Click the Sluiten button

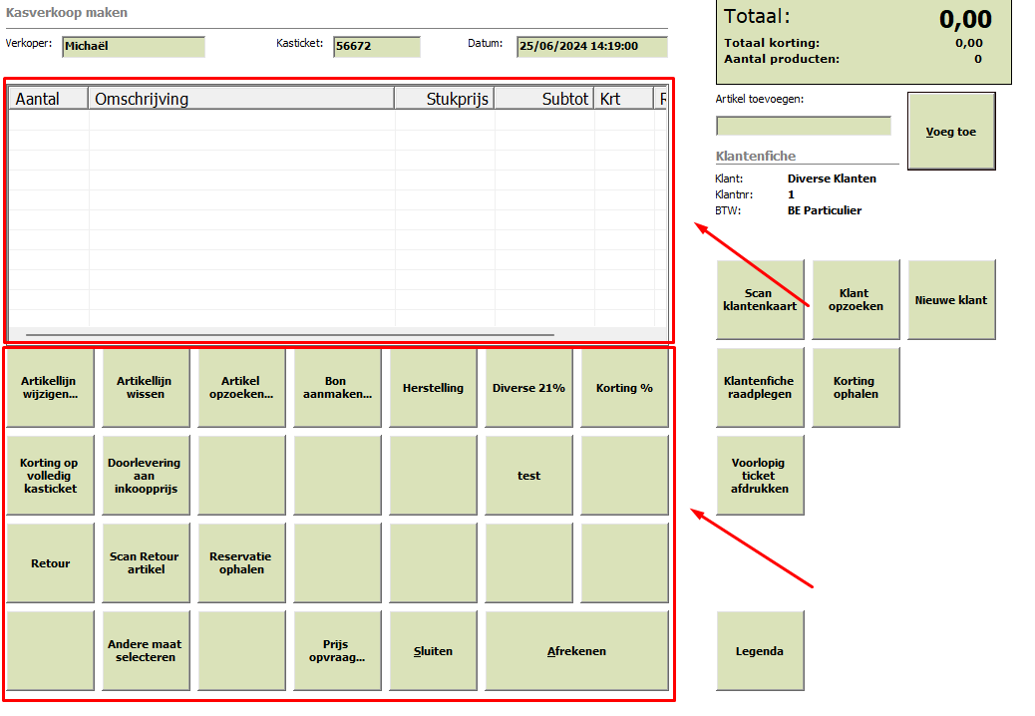coord(433,650)
